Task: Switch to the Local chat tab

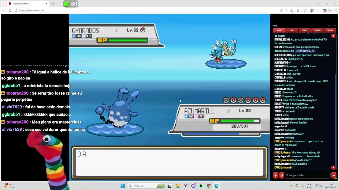Action: (x=292, y=30)
